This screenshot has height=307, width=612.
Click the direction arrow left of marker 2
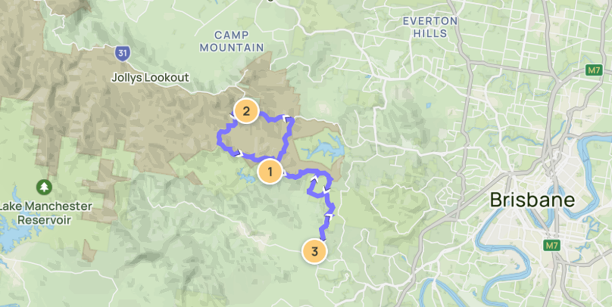tap(233, 117)
